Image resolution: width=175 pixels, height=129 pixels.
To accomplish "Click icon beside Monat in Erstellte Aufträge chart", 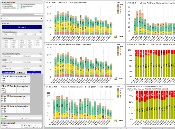I will pyautogui.click(x=115, y=36).
